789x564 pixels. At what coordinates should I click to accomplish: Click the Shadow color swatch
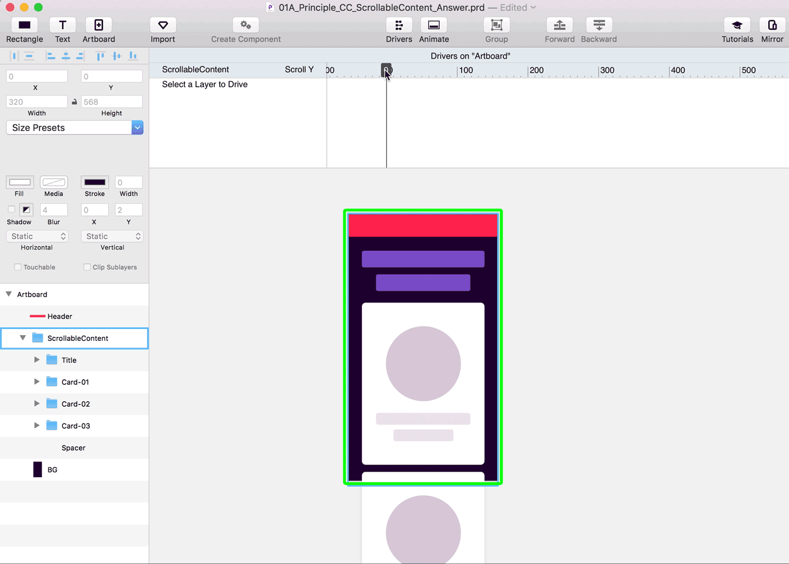26,210
